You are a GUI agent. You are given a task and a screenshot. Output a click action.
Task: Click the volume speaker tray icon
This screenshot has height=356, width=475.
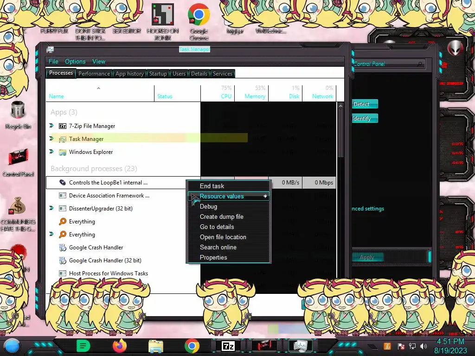(x=424, y=346)
